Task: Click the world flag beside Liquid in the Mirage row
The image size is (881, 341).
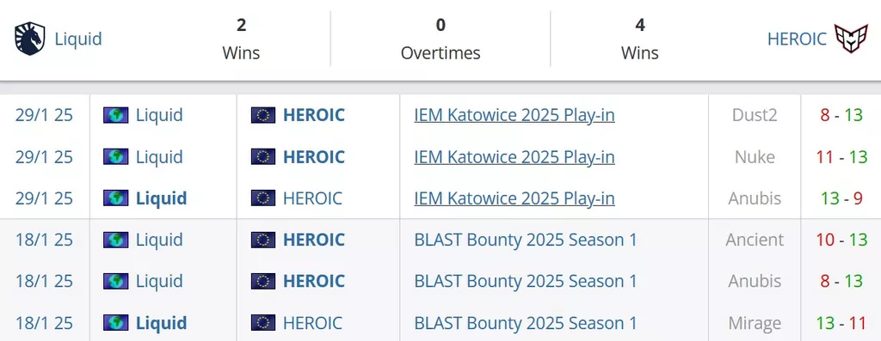Action: pos(116,323)
